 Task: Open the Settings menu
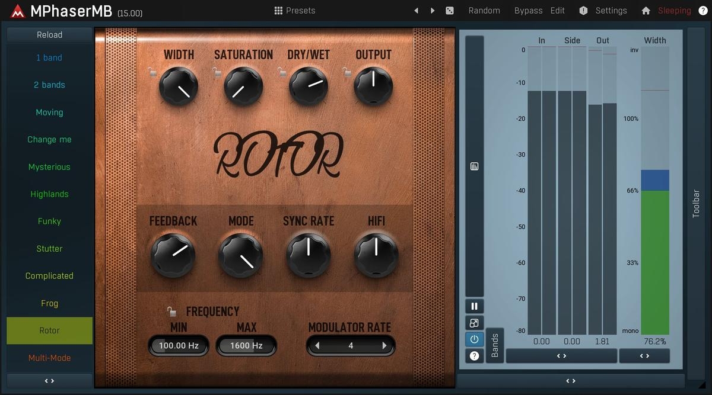(x=611, y=11)
